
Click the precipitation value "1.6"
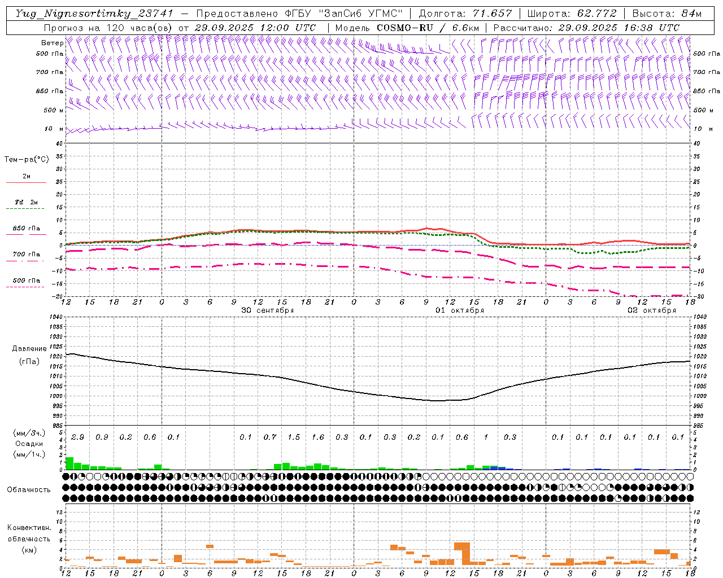[x=318, y=437]
